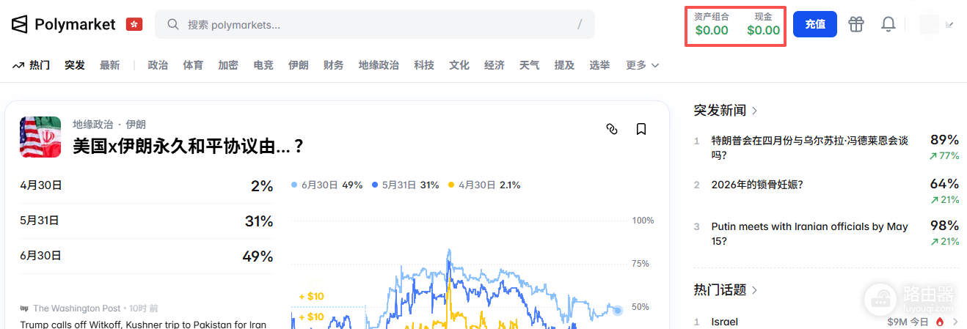Screen dimensions: 967x329
Task: Open the Washington Post Trump Witkoff headline
Action: point(143,324)
